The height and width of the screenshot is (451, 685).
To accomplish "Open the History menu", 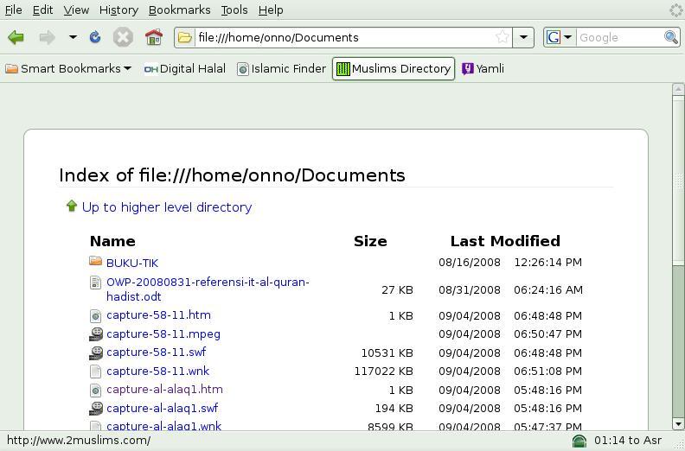I will (118, 10).
